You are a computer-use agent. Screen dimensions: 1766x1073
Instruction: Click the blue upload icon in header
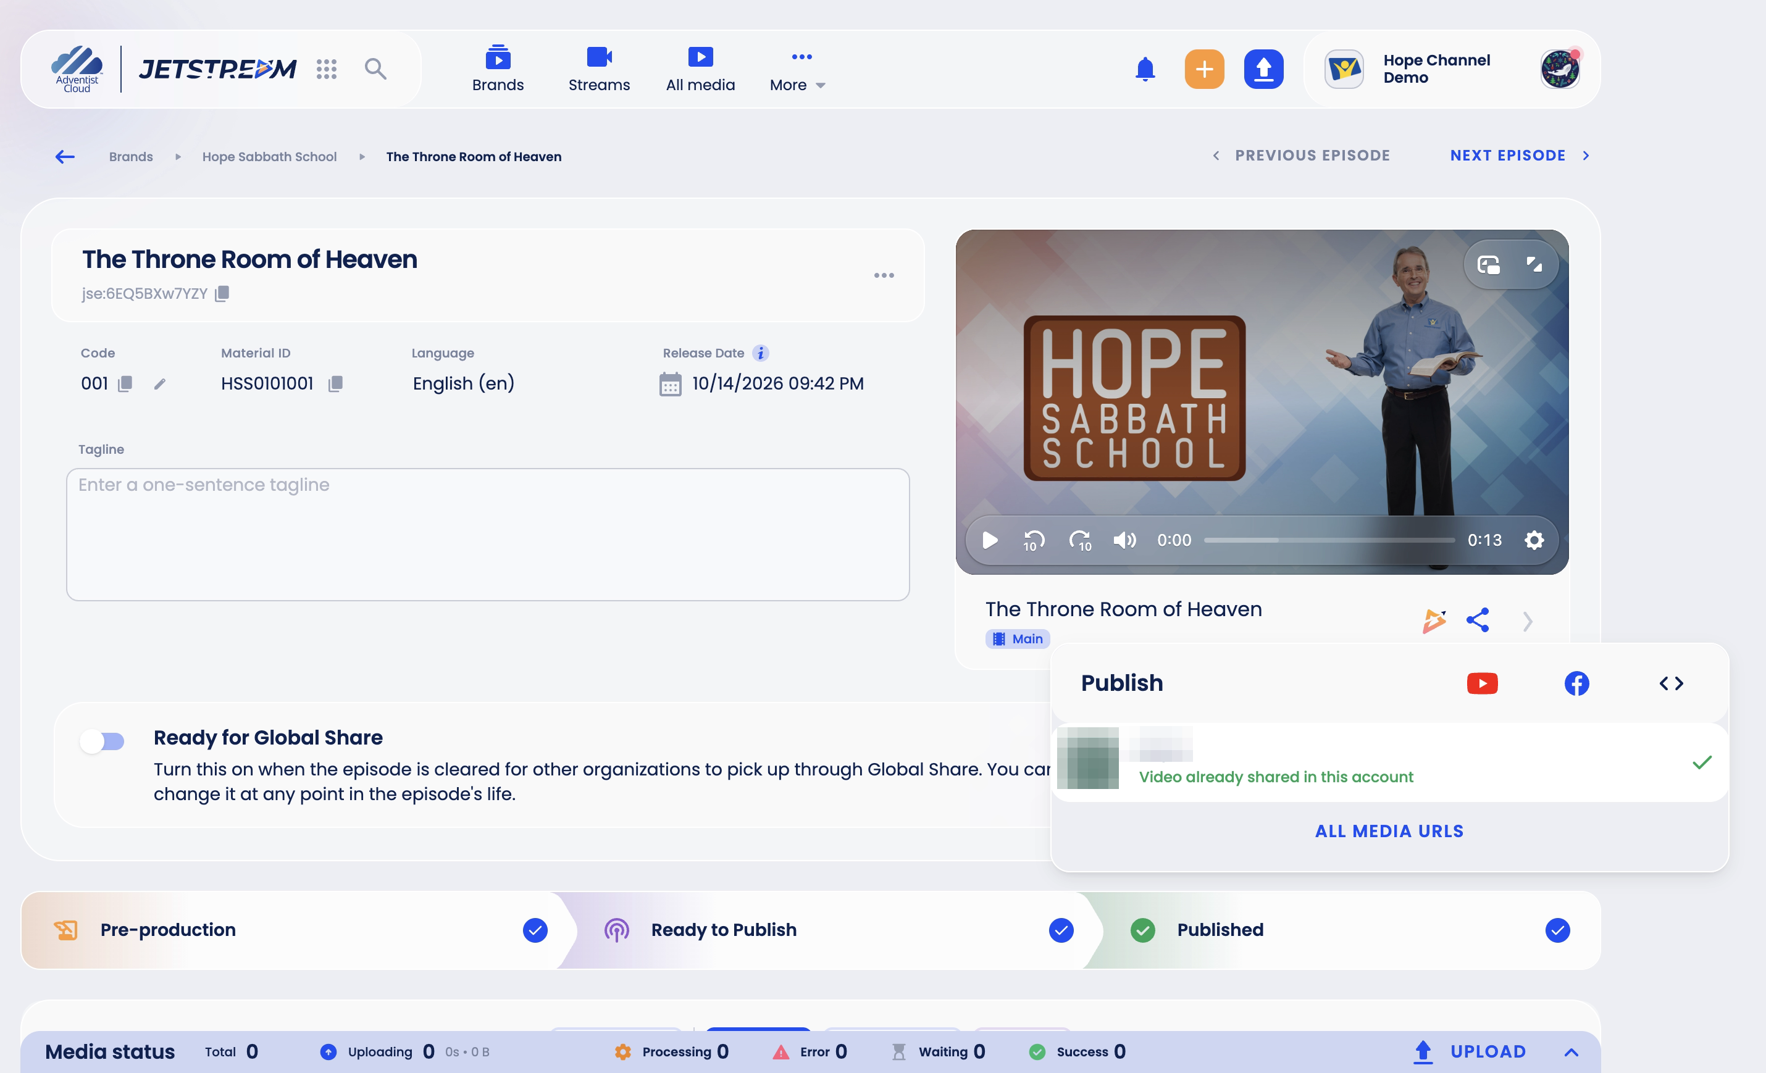1263,69
